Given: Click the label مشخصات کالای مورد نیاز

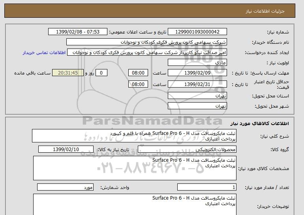Looking at the screenshot, I should click(264, 168).
